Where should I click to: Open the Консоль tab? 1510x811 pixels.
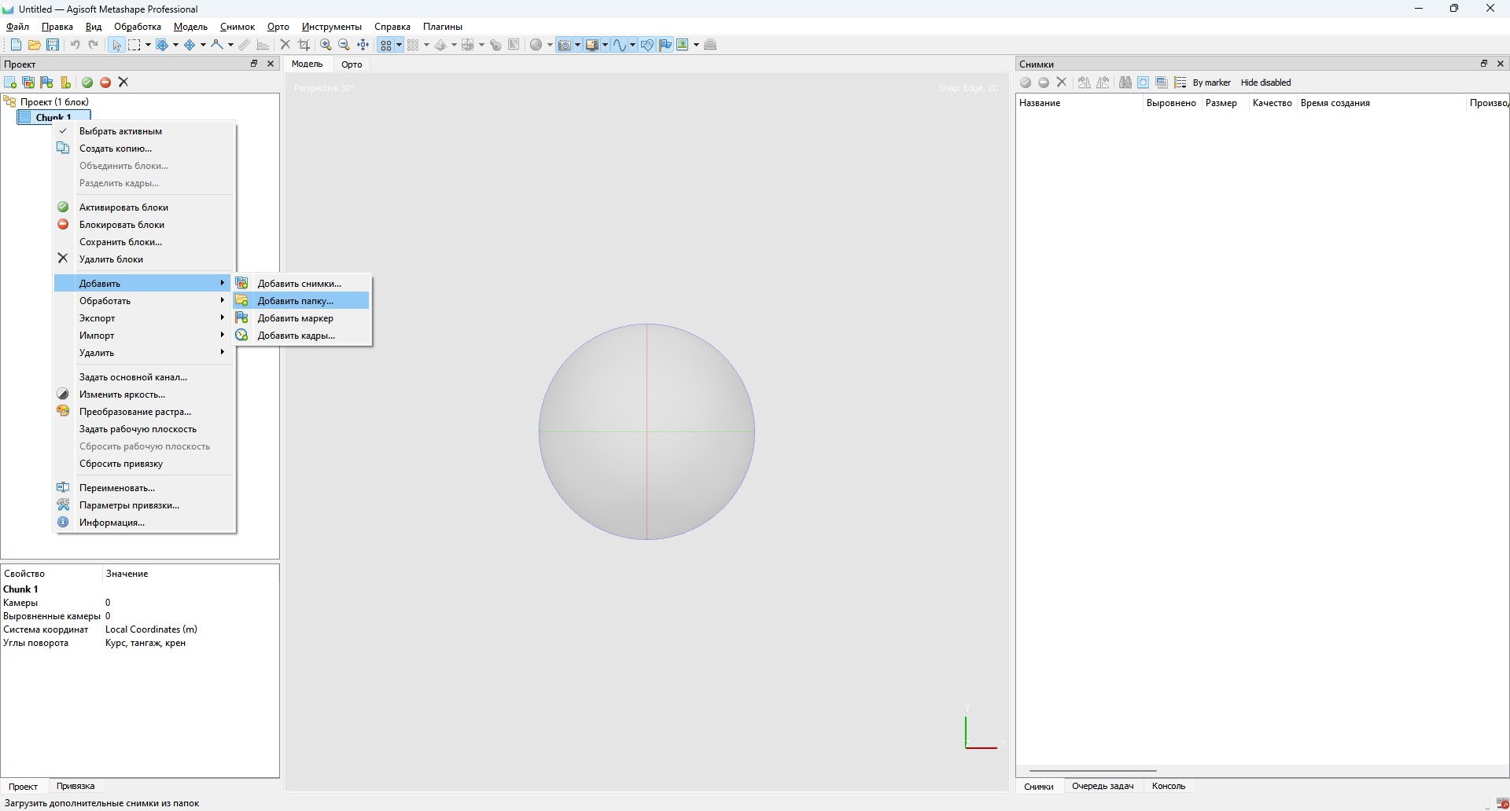tap(1168, 786)
